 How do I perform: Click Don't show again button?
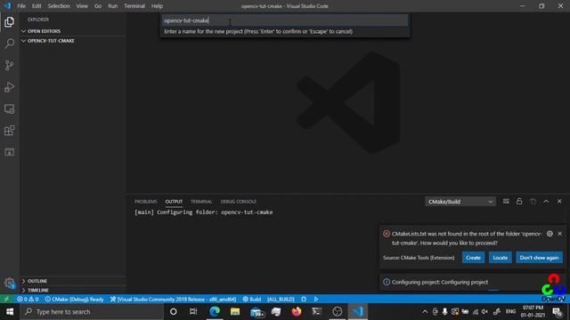click(539, 258)
